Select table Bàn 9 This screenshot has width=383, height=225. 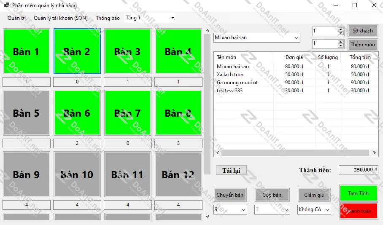pyautogui.click(x=27, y=174)
